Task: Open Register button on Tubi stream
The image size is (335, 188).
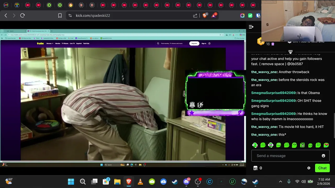Action: click(x=194, y=43)
